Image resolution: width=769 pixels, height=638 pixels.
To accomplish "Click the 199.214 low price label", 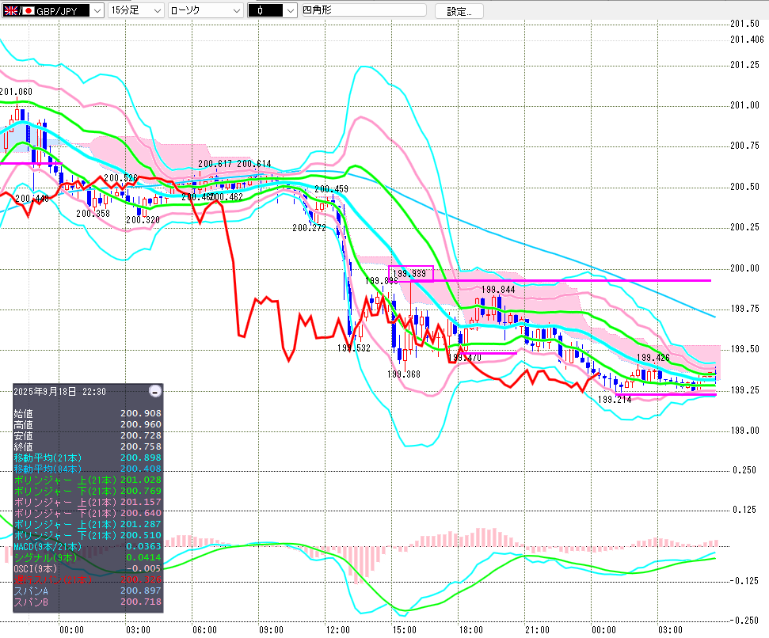I will (614, 400).
